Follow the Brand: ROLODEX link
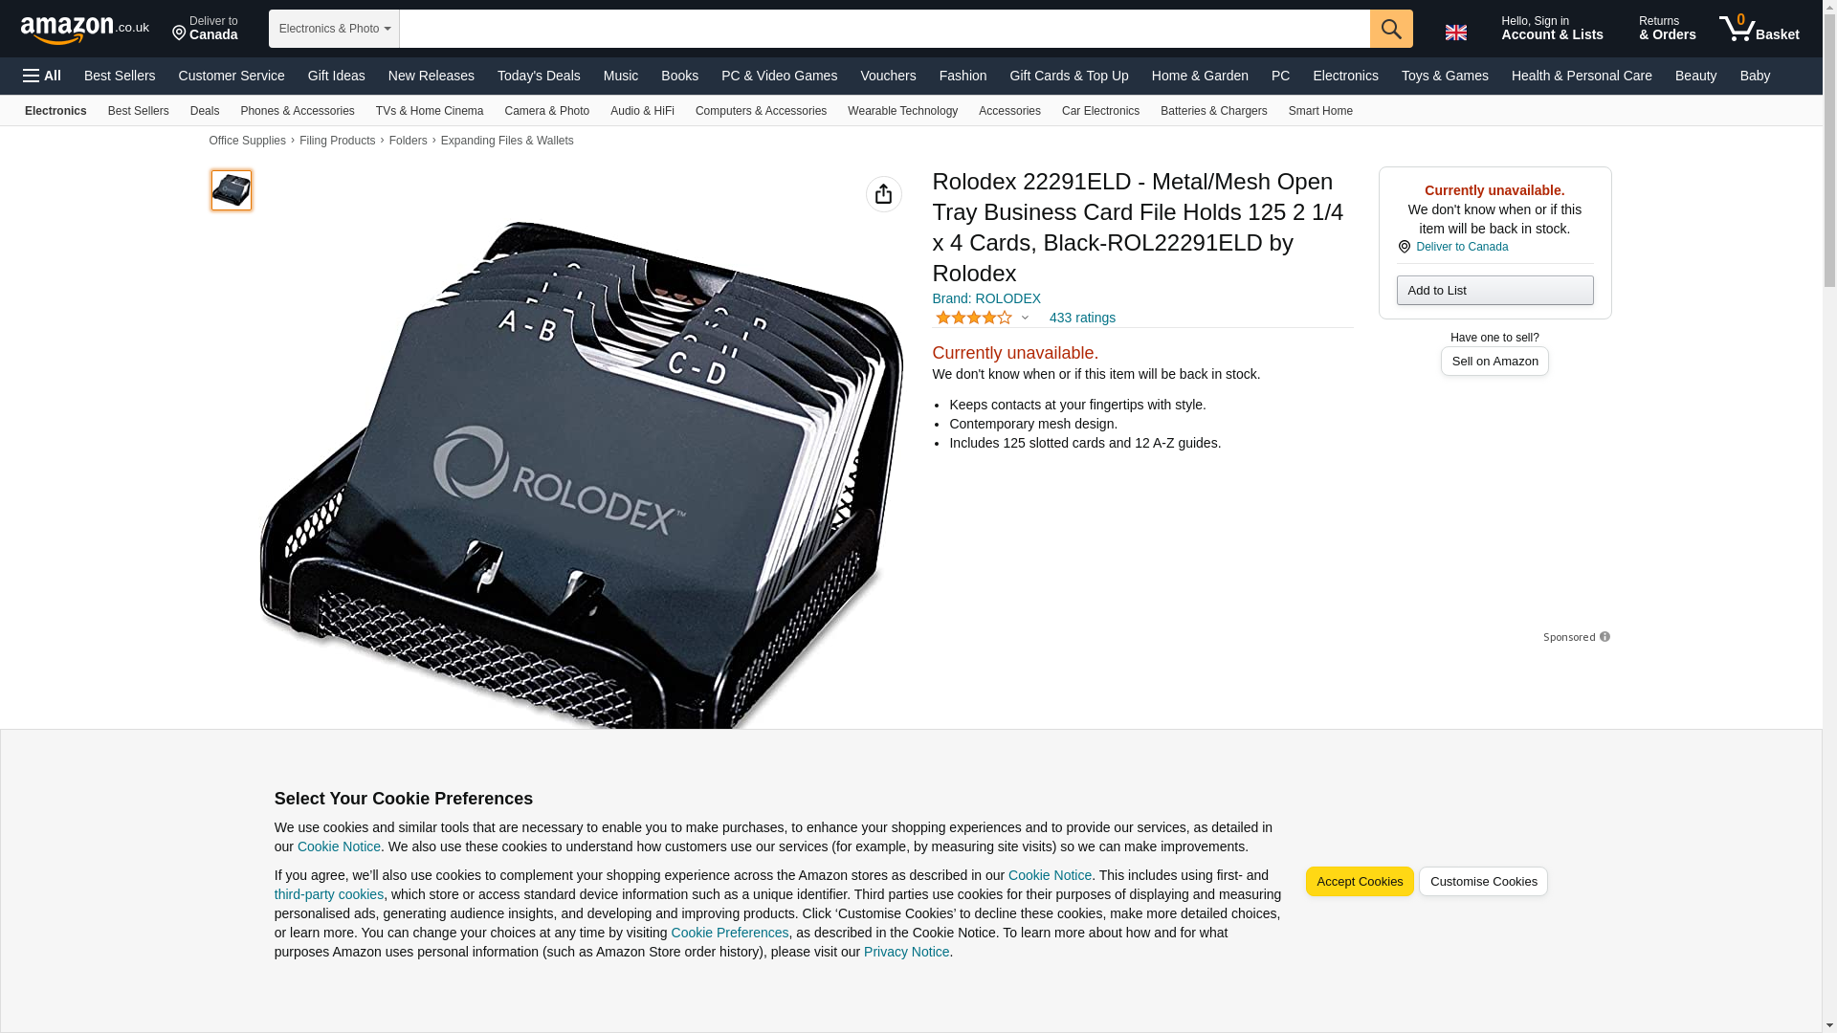The height and width of the screenshot is (1033, 1837). (x=986, y=298)
